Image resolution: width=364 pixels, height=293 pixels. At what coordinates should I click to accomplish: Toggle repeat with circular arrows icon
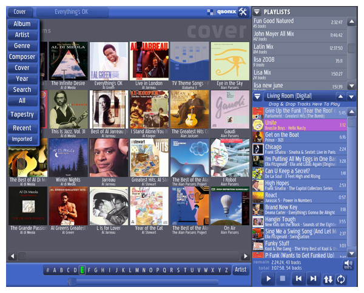coord(341,279)
